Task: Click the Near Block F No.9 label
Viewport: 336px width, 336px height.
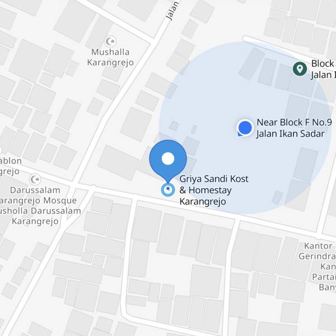Action: tap(294, 122)
